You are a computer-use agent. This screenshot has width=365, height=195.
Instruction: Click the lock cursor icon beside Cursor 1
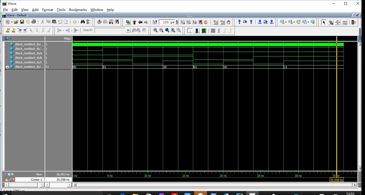pyautogui.click(x=7, y=180)
